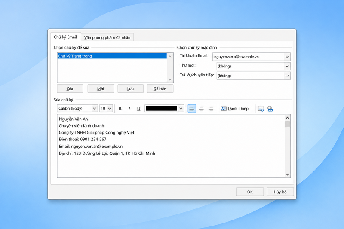
Task: Click the Điện thoại: 0901 234 567 line
Action: point(83,139)
